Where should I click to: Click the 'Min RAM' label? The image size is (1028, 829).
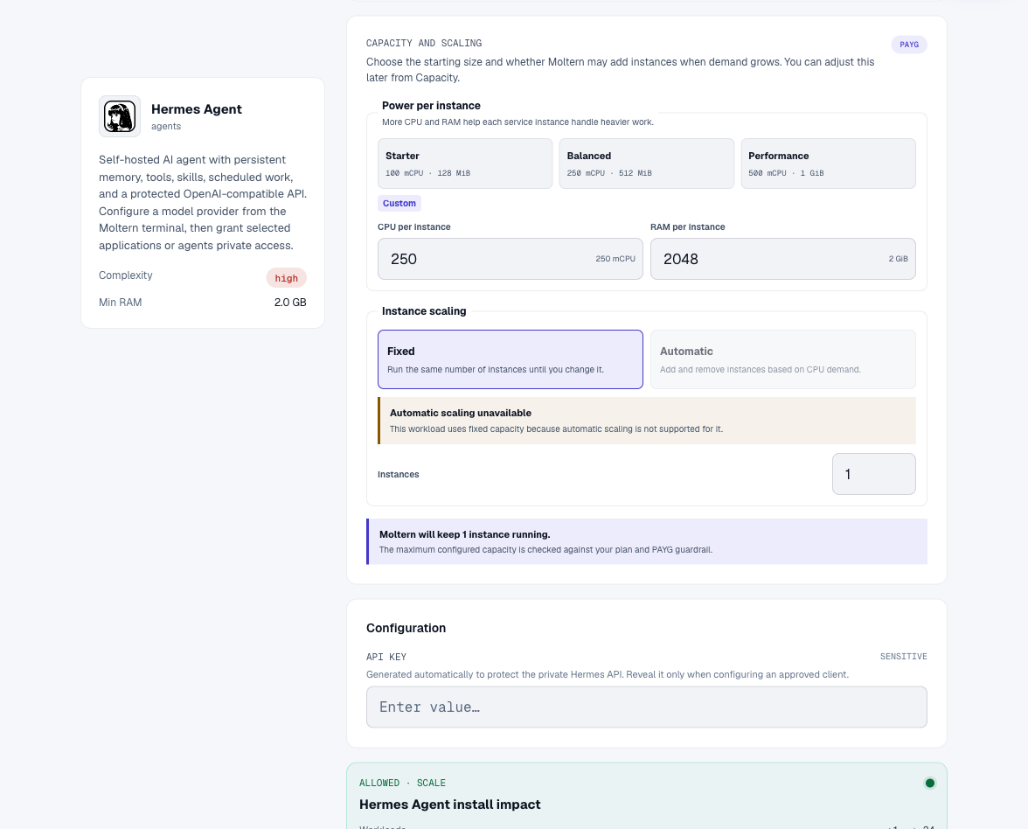point(120,303)
